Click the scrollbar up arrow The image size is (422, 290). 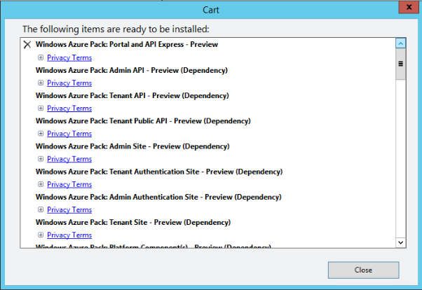(401, 43)
